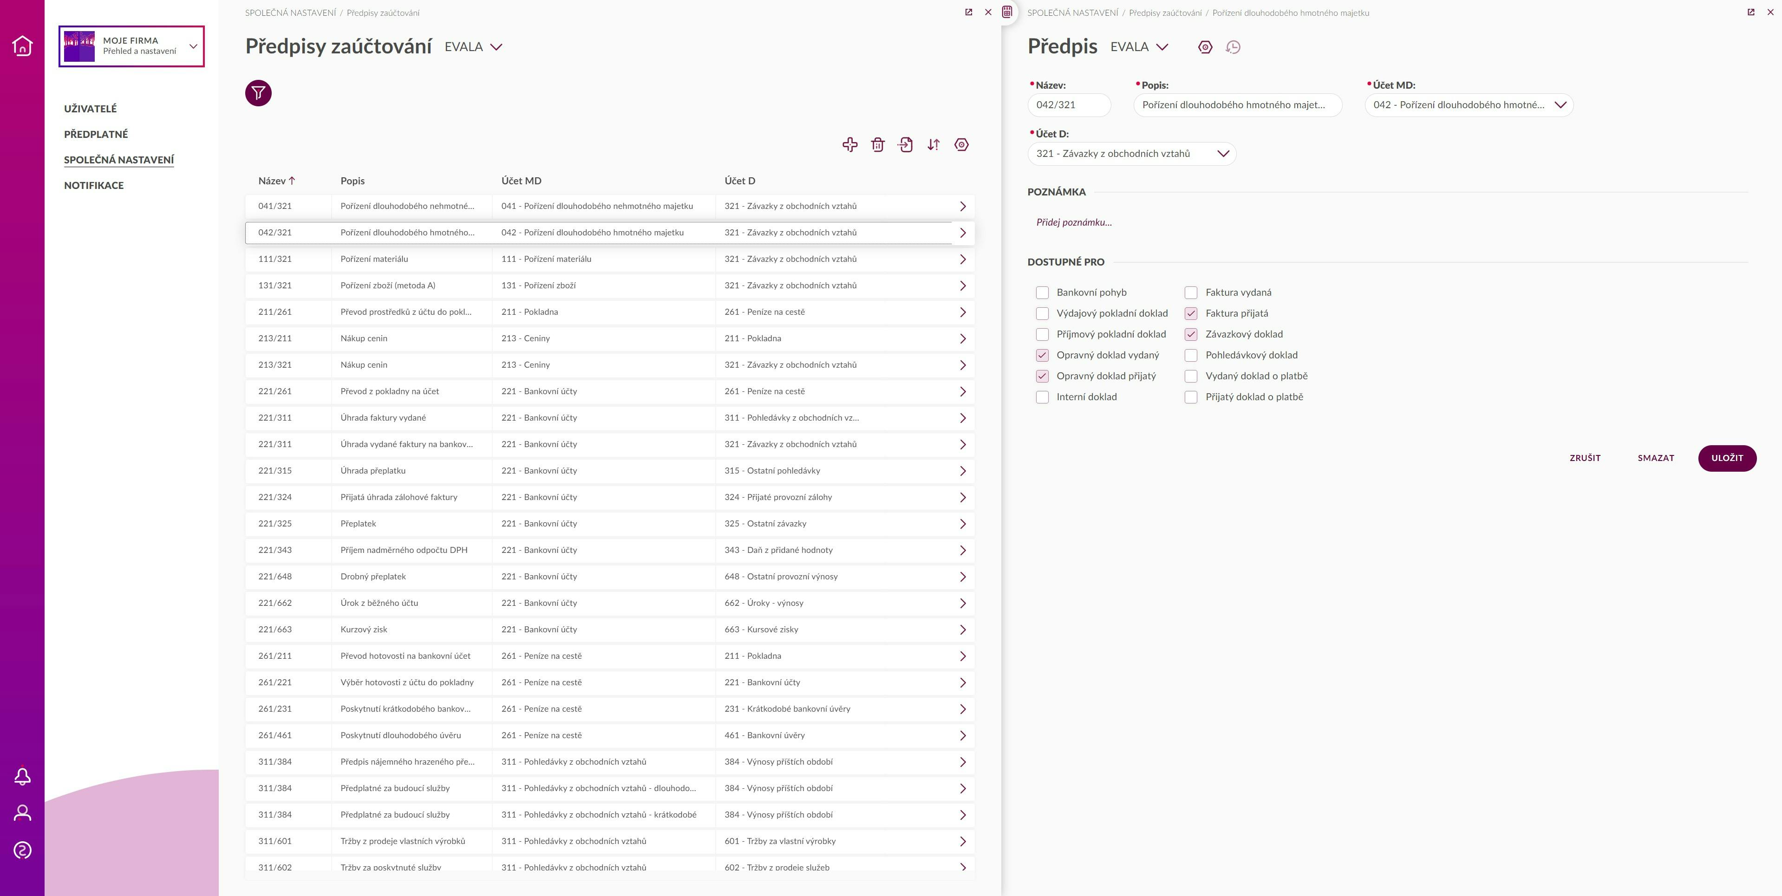Click Účet MD column header

coord(521,181)
